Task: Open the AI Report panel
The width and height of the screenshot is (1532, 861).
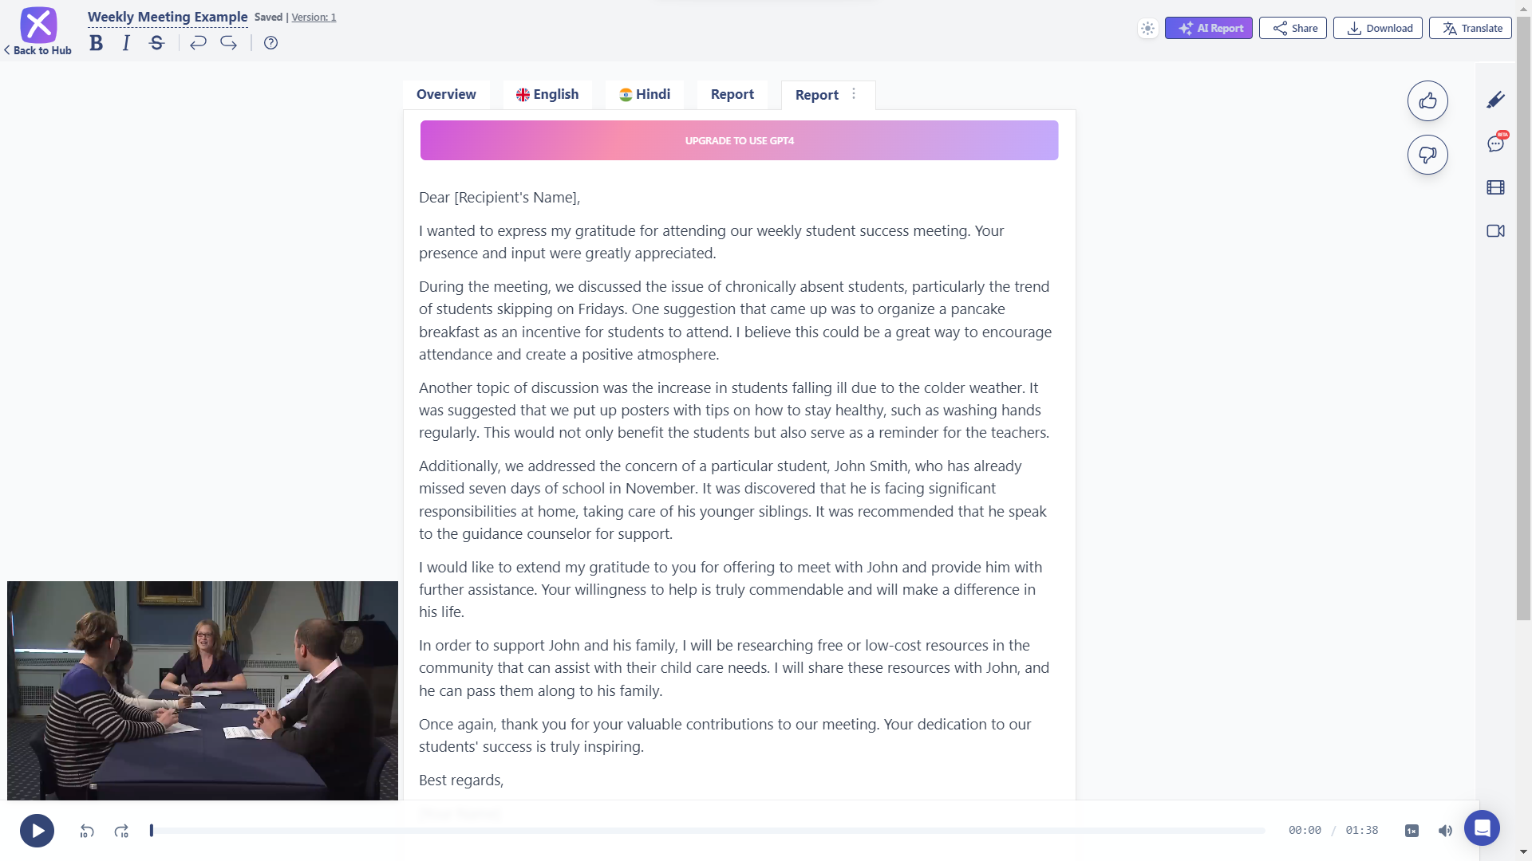Action: [1208, 29]
